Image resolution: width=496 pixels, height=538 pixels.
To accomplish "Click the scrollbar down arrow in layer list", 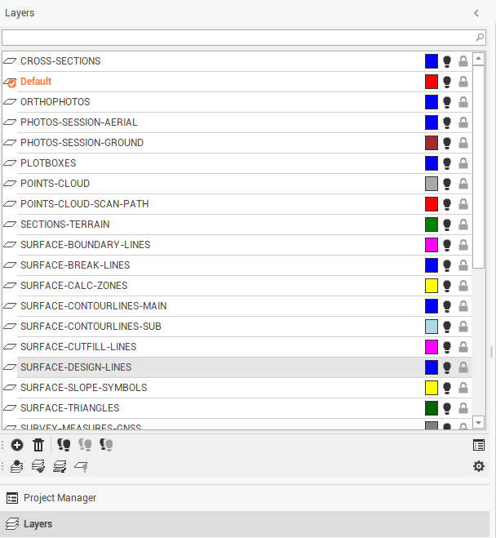I will coord(479,422).
